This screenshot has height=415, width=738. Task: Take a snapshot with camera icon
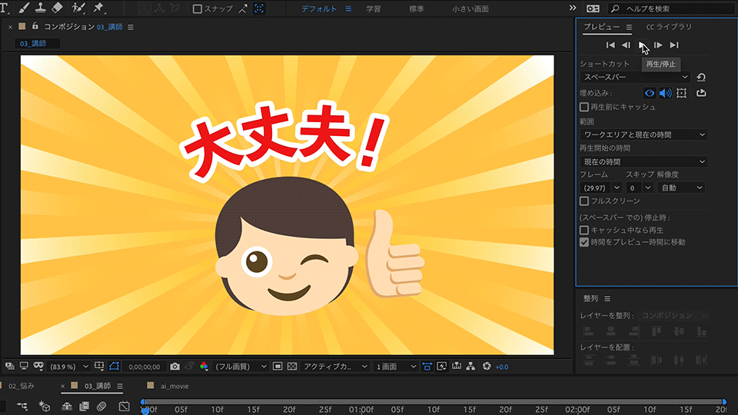click(175, 367)
